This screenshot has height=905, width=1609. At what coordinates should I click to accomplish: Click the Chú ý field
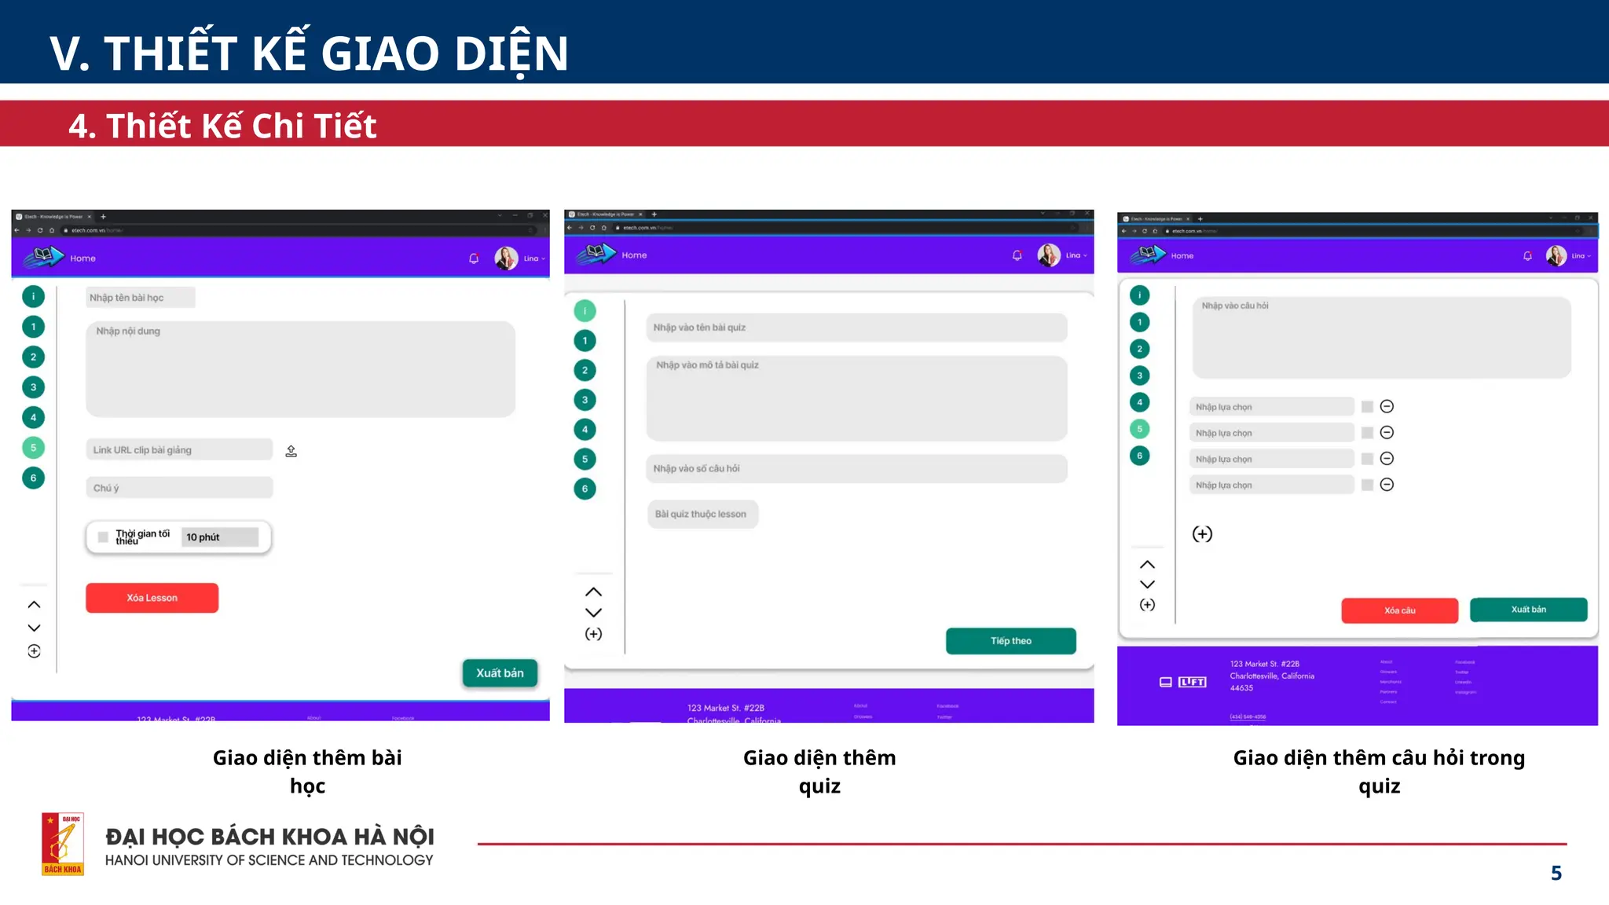[179, 488]
